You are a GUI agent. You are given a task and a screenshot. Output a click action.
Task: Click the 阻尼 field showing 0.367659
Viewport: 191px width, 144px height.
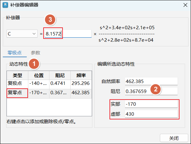click(x=151, y=91)
